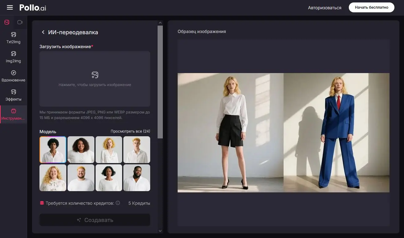Open Просмотреть все (24) models
The width and height of the screenshot is (404, 238).
tap(130, 132)
